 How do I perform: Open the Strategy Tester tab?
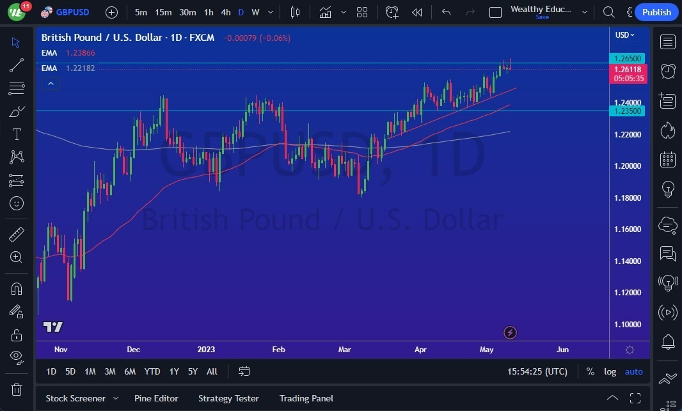pyautogui.click(x=228, y=398)
